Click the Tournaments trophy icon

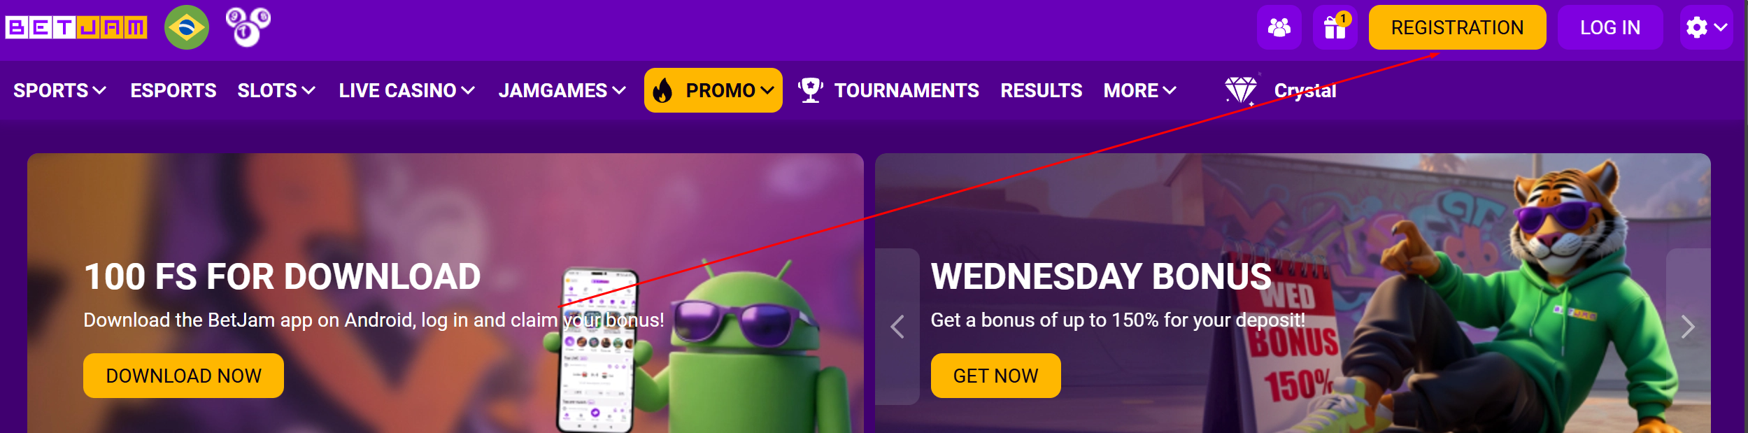[810, 90]
